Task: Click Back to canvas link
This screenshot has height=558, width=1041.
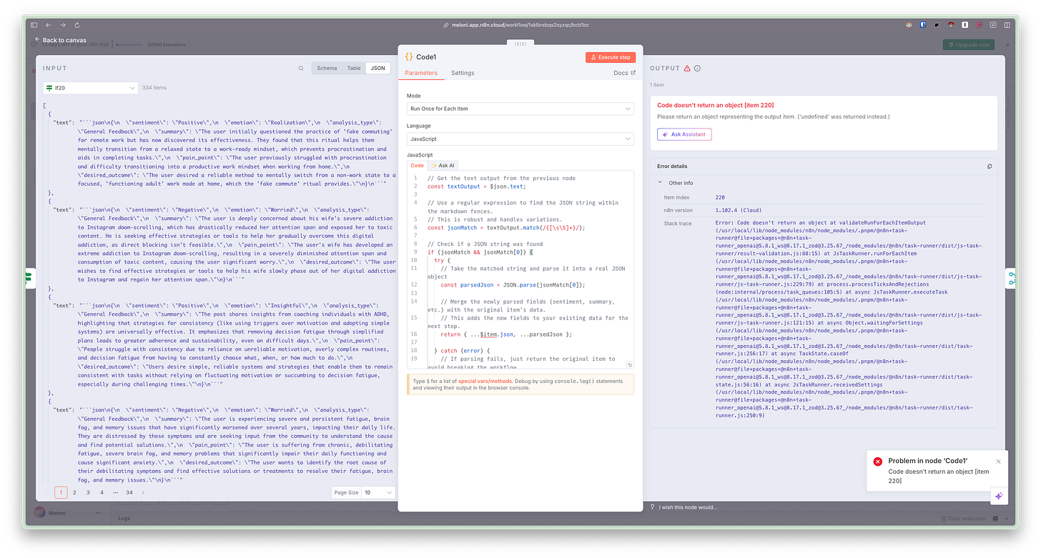Action: coord(61,40)
